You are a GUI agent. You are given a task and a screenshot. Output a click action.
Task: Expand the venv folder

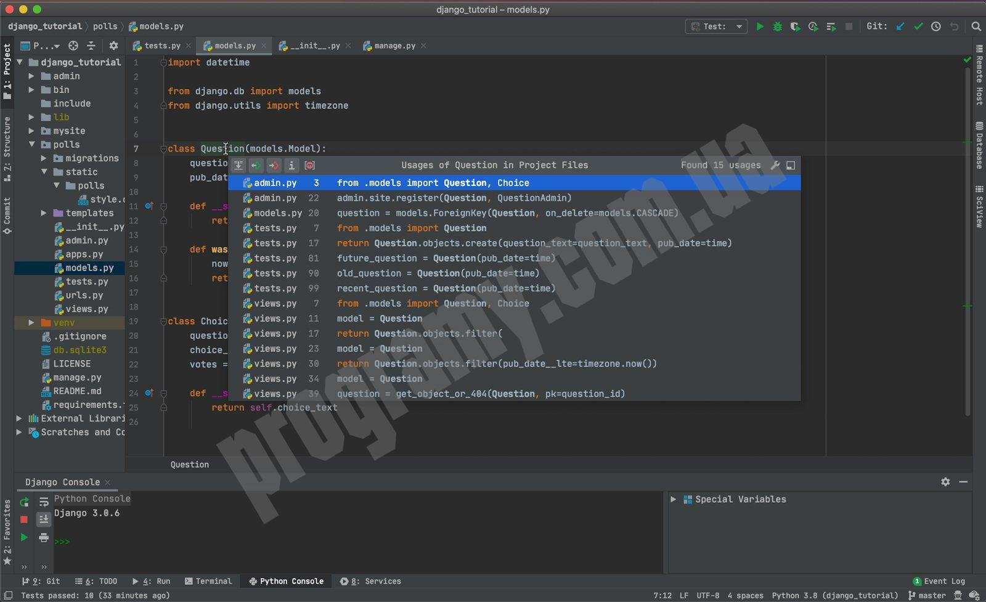[x=31, y=322]
